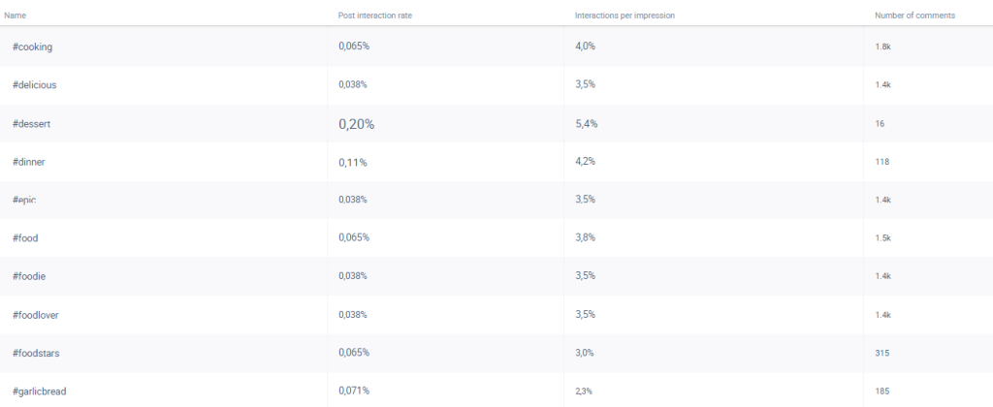Screen dimensions: 993x407
Task: Sort by the Name column header
Action: tap(15, 16)
